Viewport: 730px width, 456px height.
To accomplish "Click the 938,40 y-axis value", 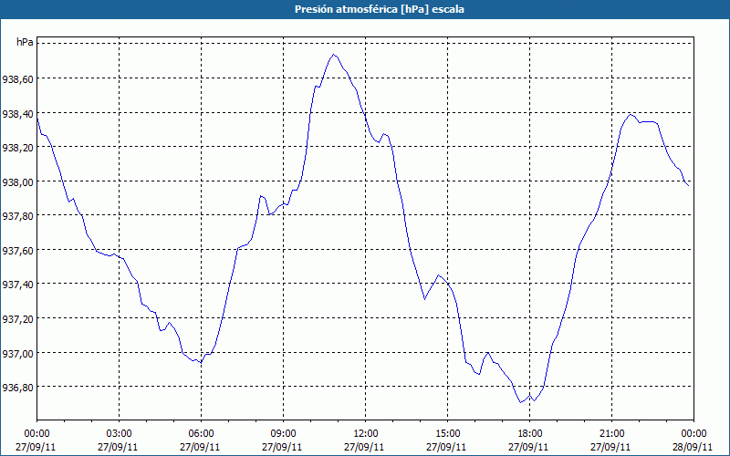I will [x=17, y=113].
